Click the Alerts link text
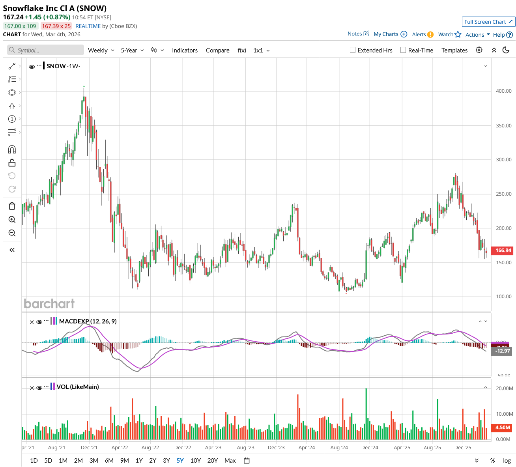 point(419,34)
